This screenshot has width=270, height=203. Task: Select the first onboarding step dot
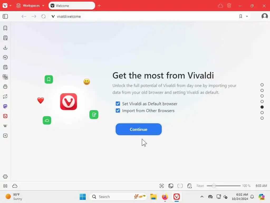262,85
